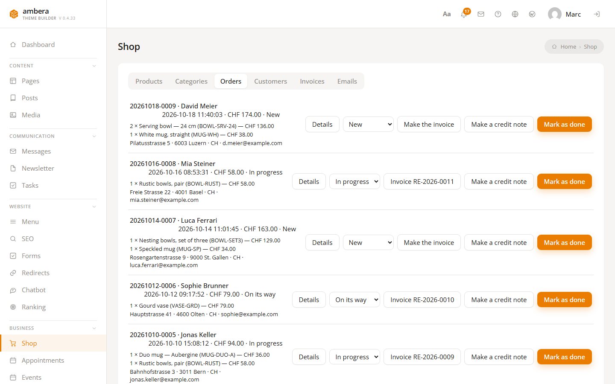Switch to the Customers tab

point(270,81)
